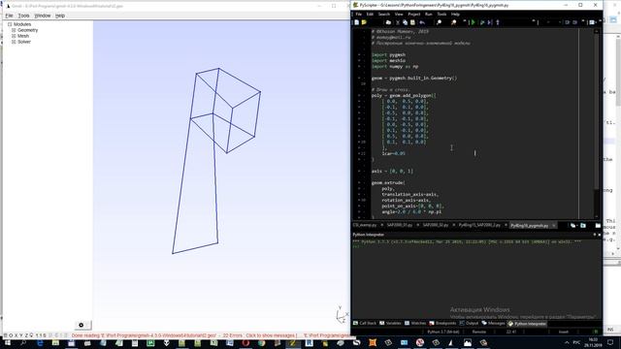Click the O view button in Gmsh status bar
The image size is (621, 349).
(11, 335)
